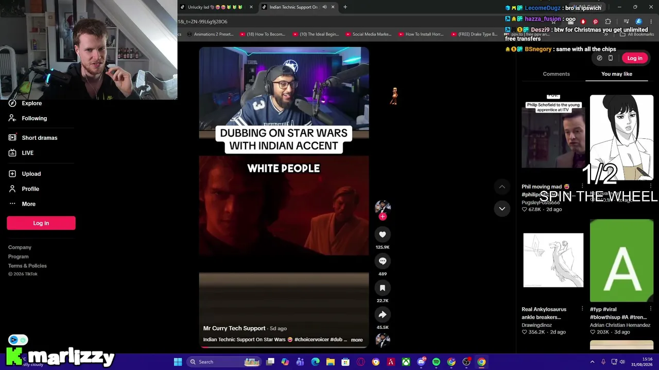Share the video using the arrow icon

click(x=383, y=314)
